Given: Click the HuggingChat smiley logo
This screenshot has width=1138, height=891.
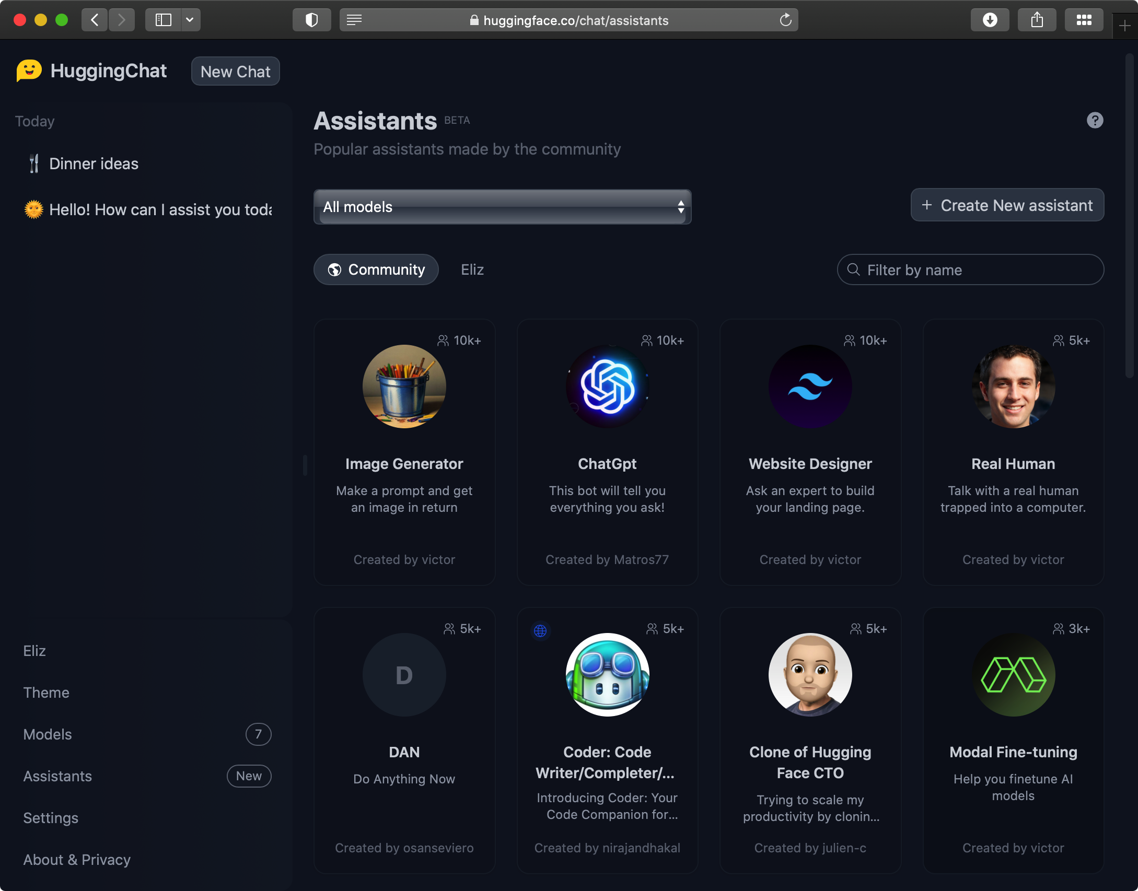Looking at the screenshot, I should pyautogui.click(x=29, y=71).
